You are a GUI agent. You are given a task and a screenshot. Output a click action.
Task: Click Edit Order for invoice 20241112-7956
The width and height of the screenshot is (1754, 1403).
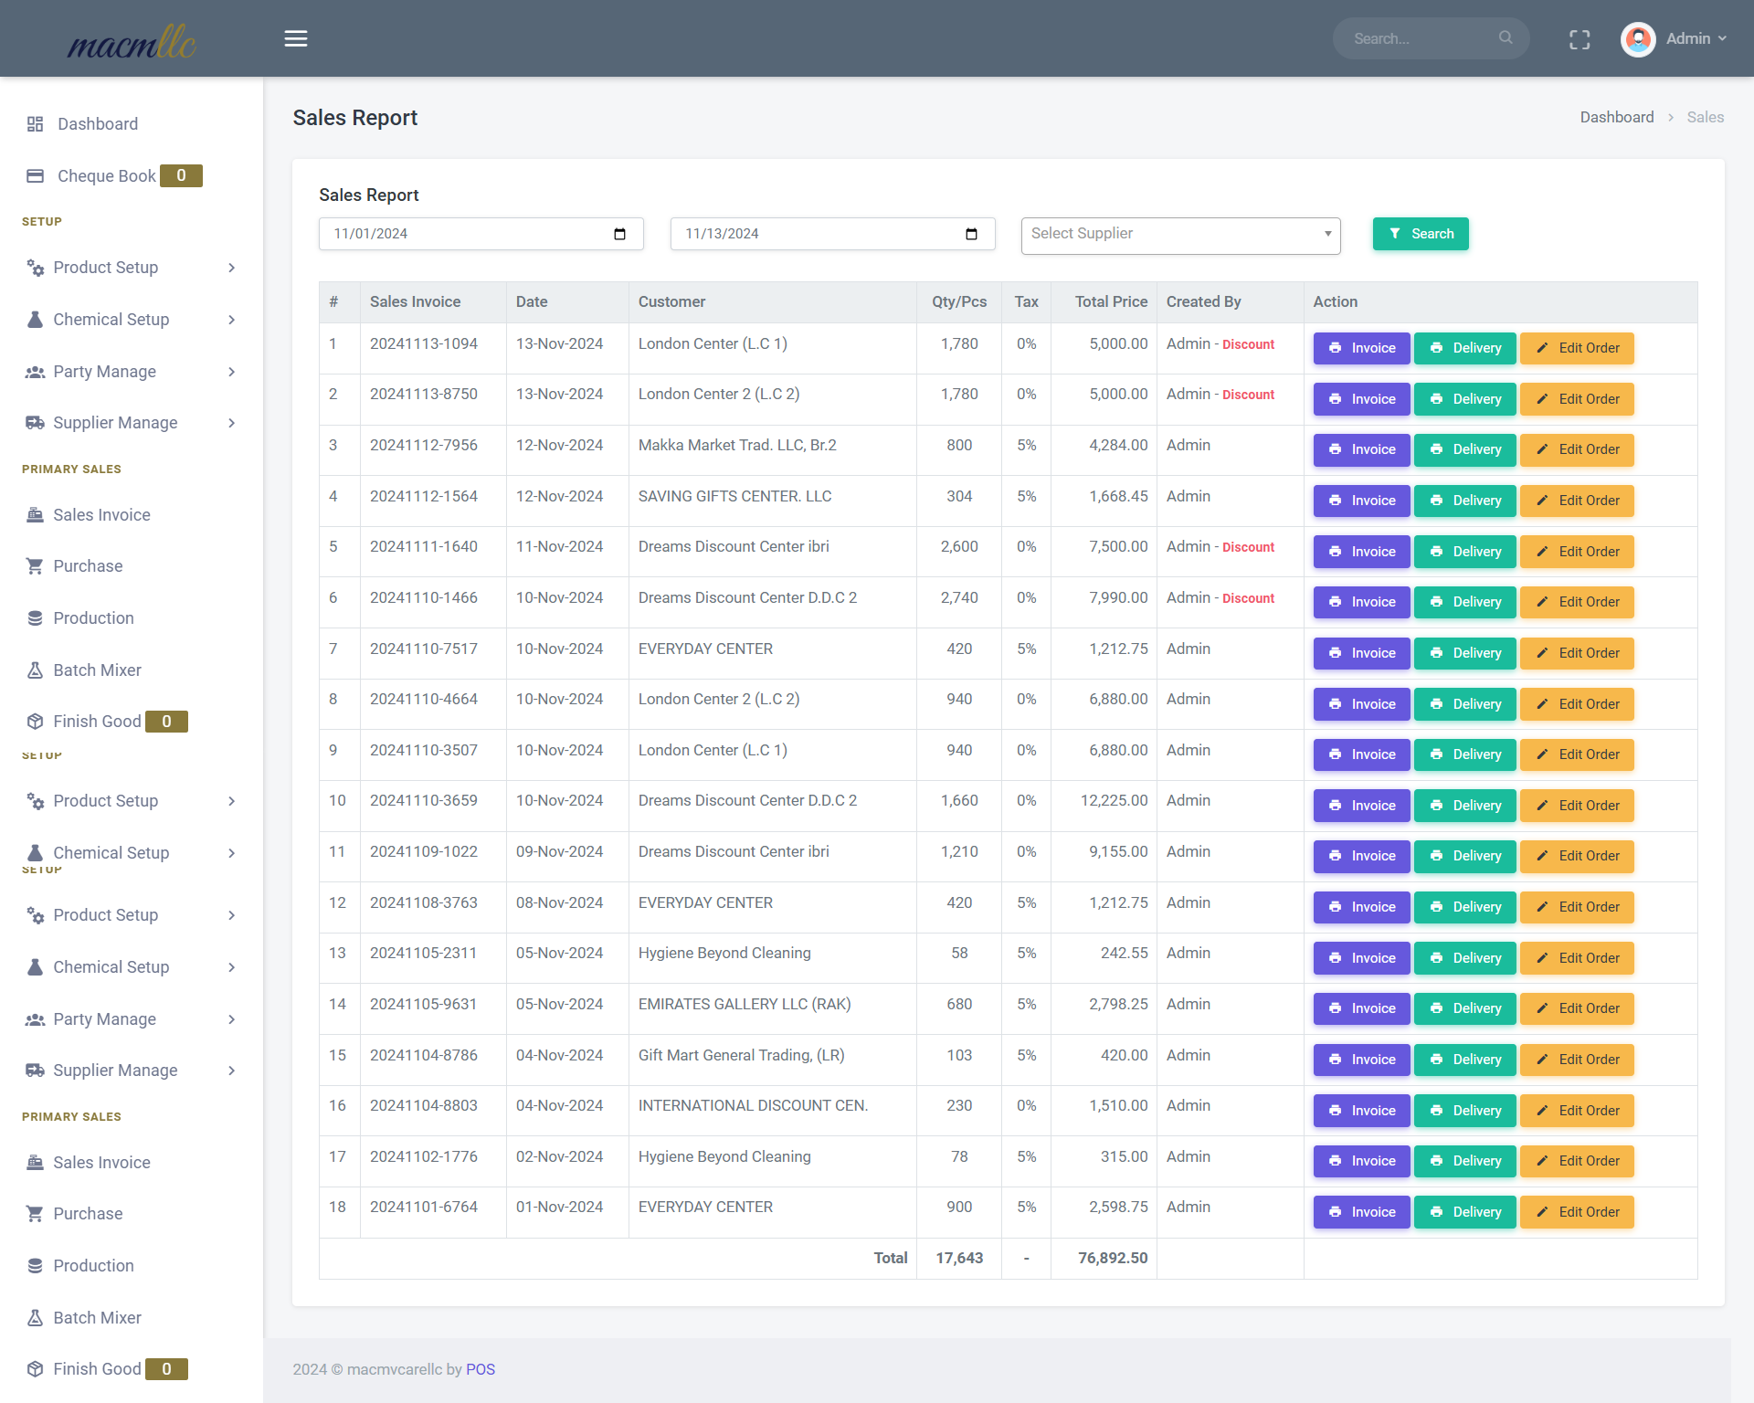point(1577,449)
